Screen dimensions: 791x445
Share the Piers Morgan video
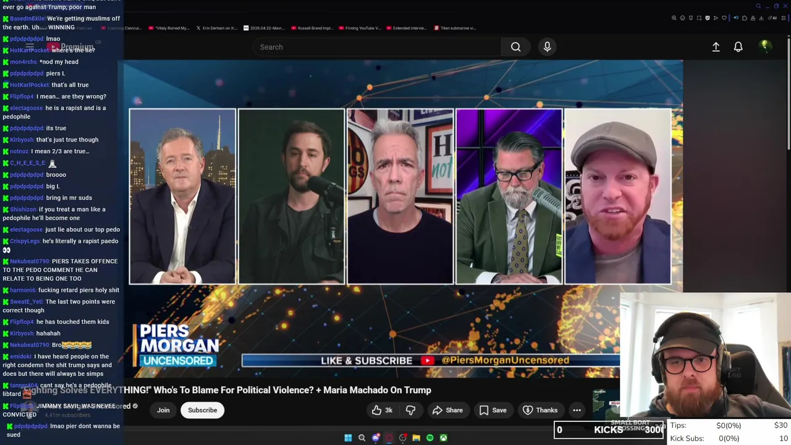pos(447,410)
